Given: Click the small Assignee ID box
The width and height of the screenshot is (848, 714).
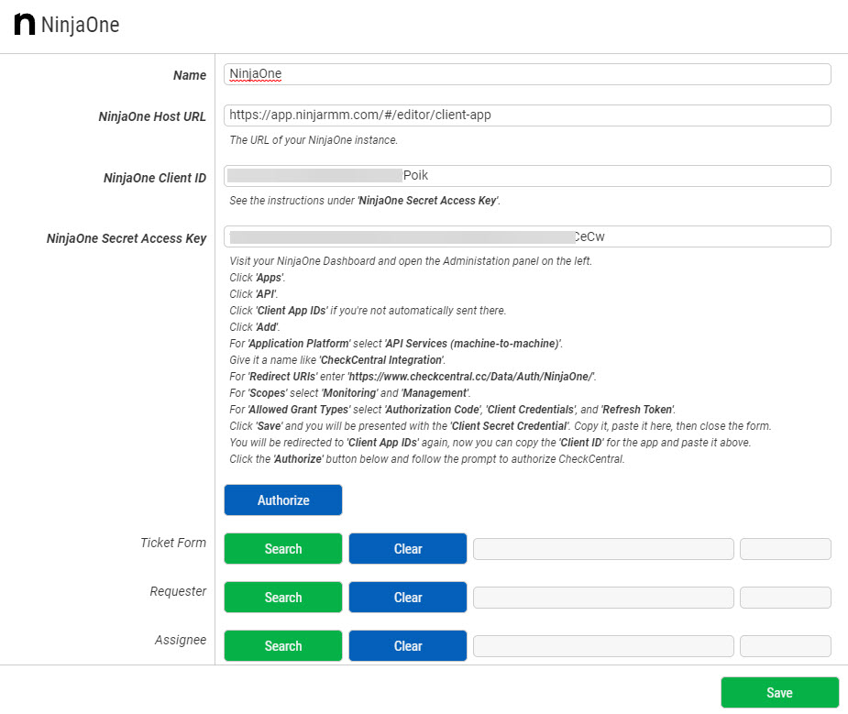Looking at the screenshot, I should point(785,646).
